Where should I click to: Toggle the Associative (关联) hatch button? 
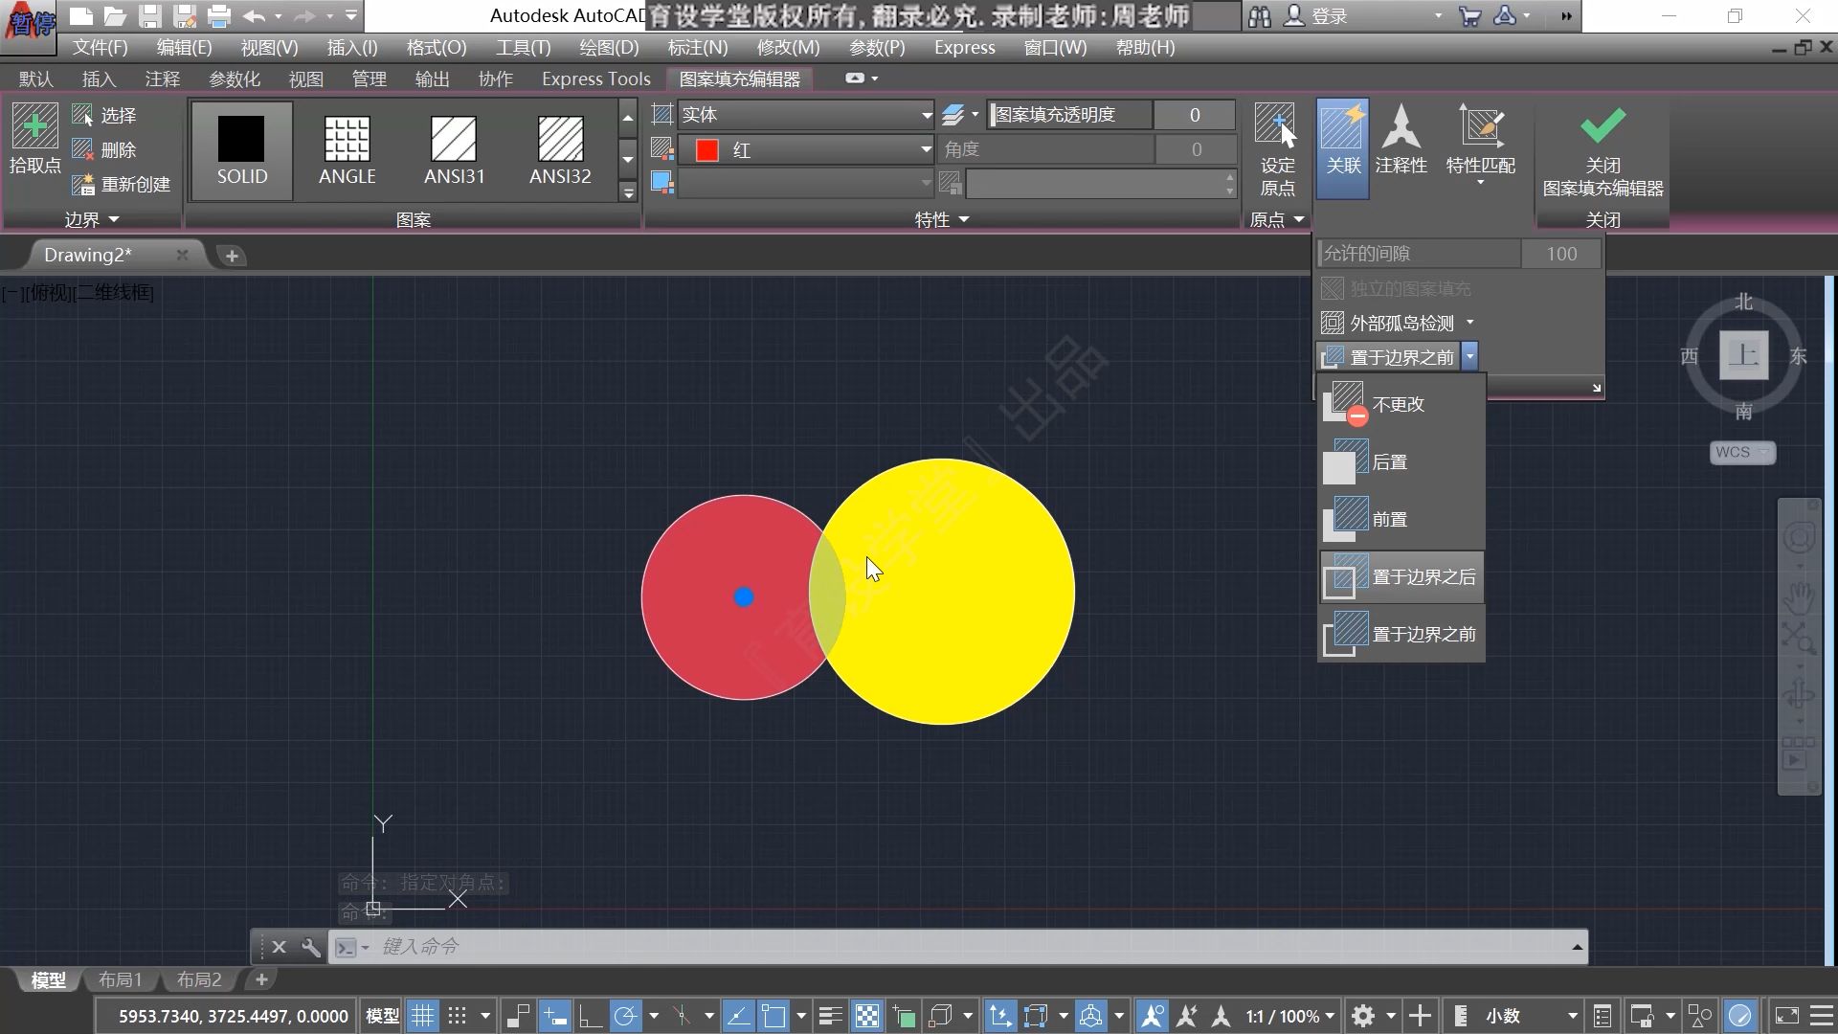1342,149
